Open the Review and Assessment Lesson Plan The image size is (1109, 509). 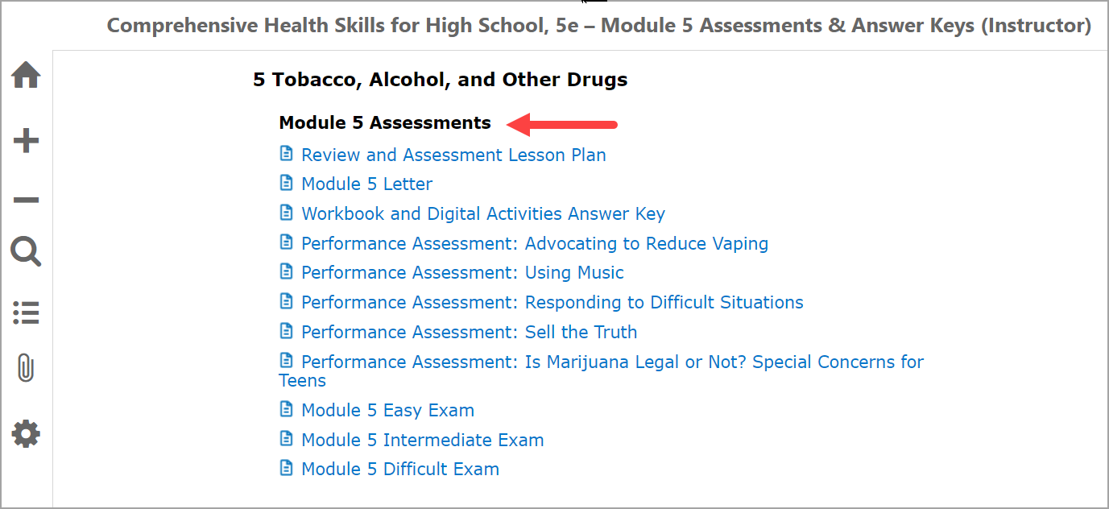pos(453,155)
